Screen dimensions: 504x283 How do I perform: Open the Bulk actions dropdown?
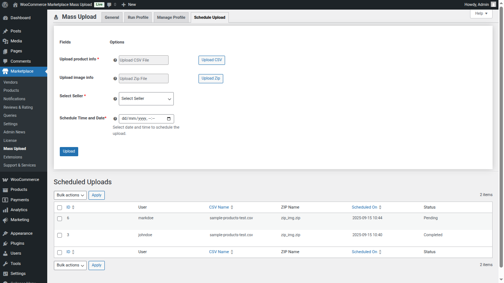click(x=70, y=195)
